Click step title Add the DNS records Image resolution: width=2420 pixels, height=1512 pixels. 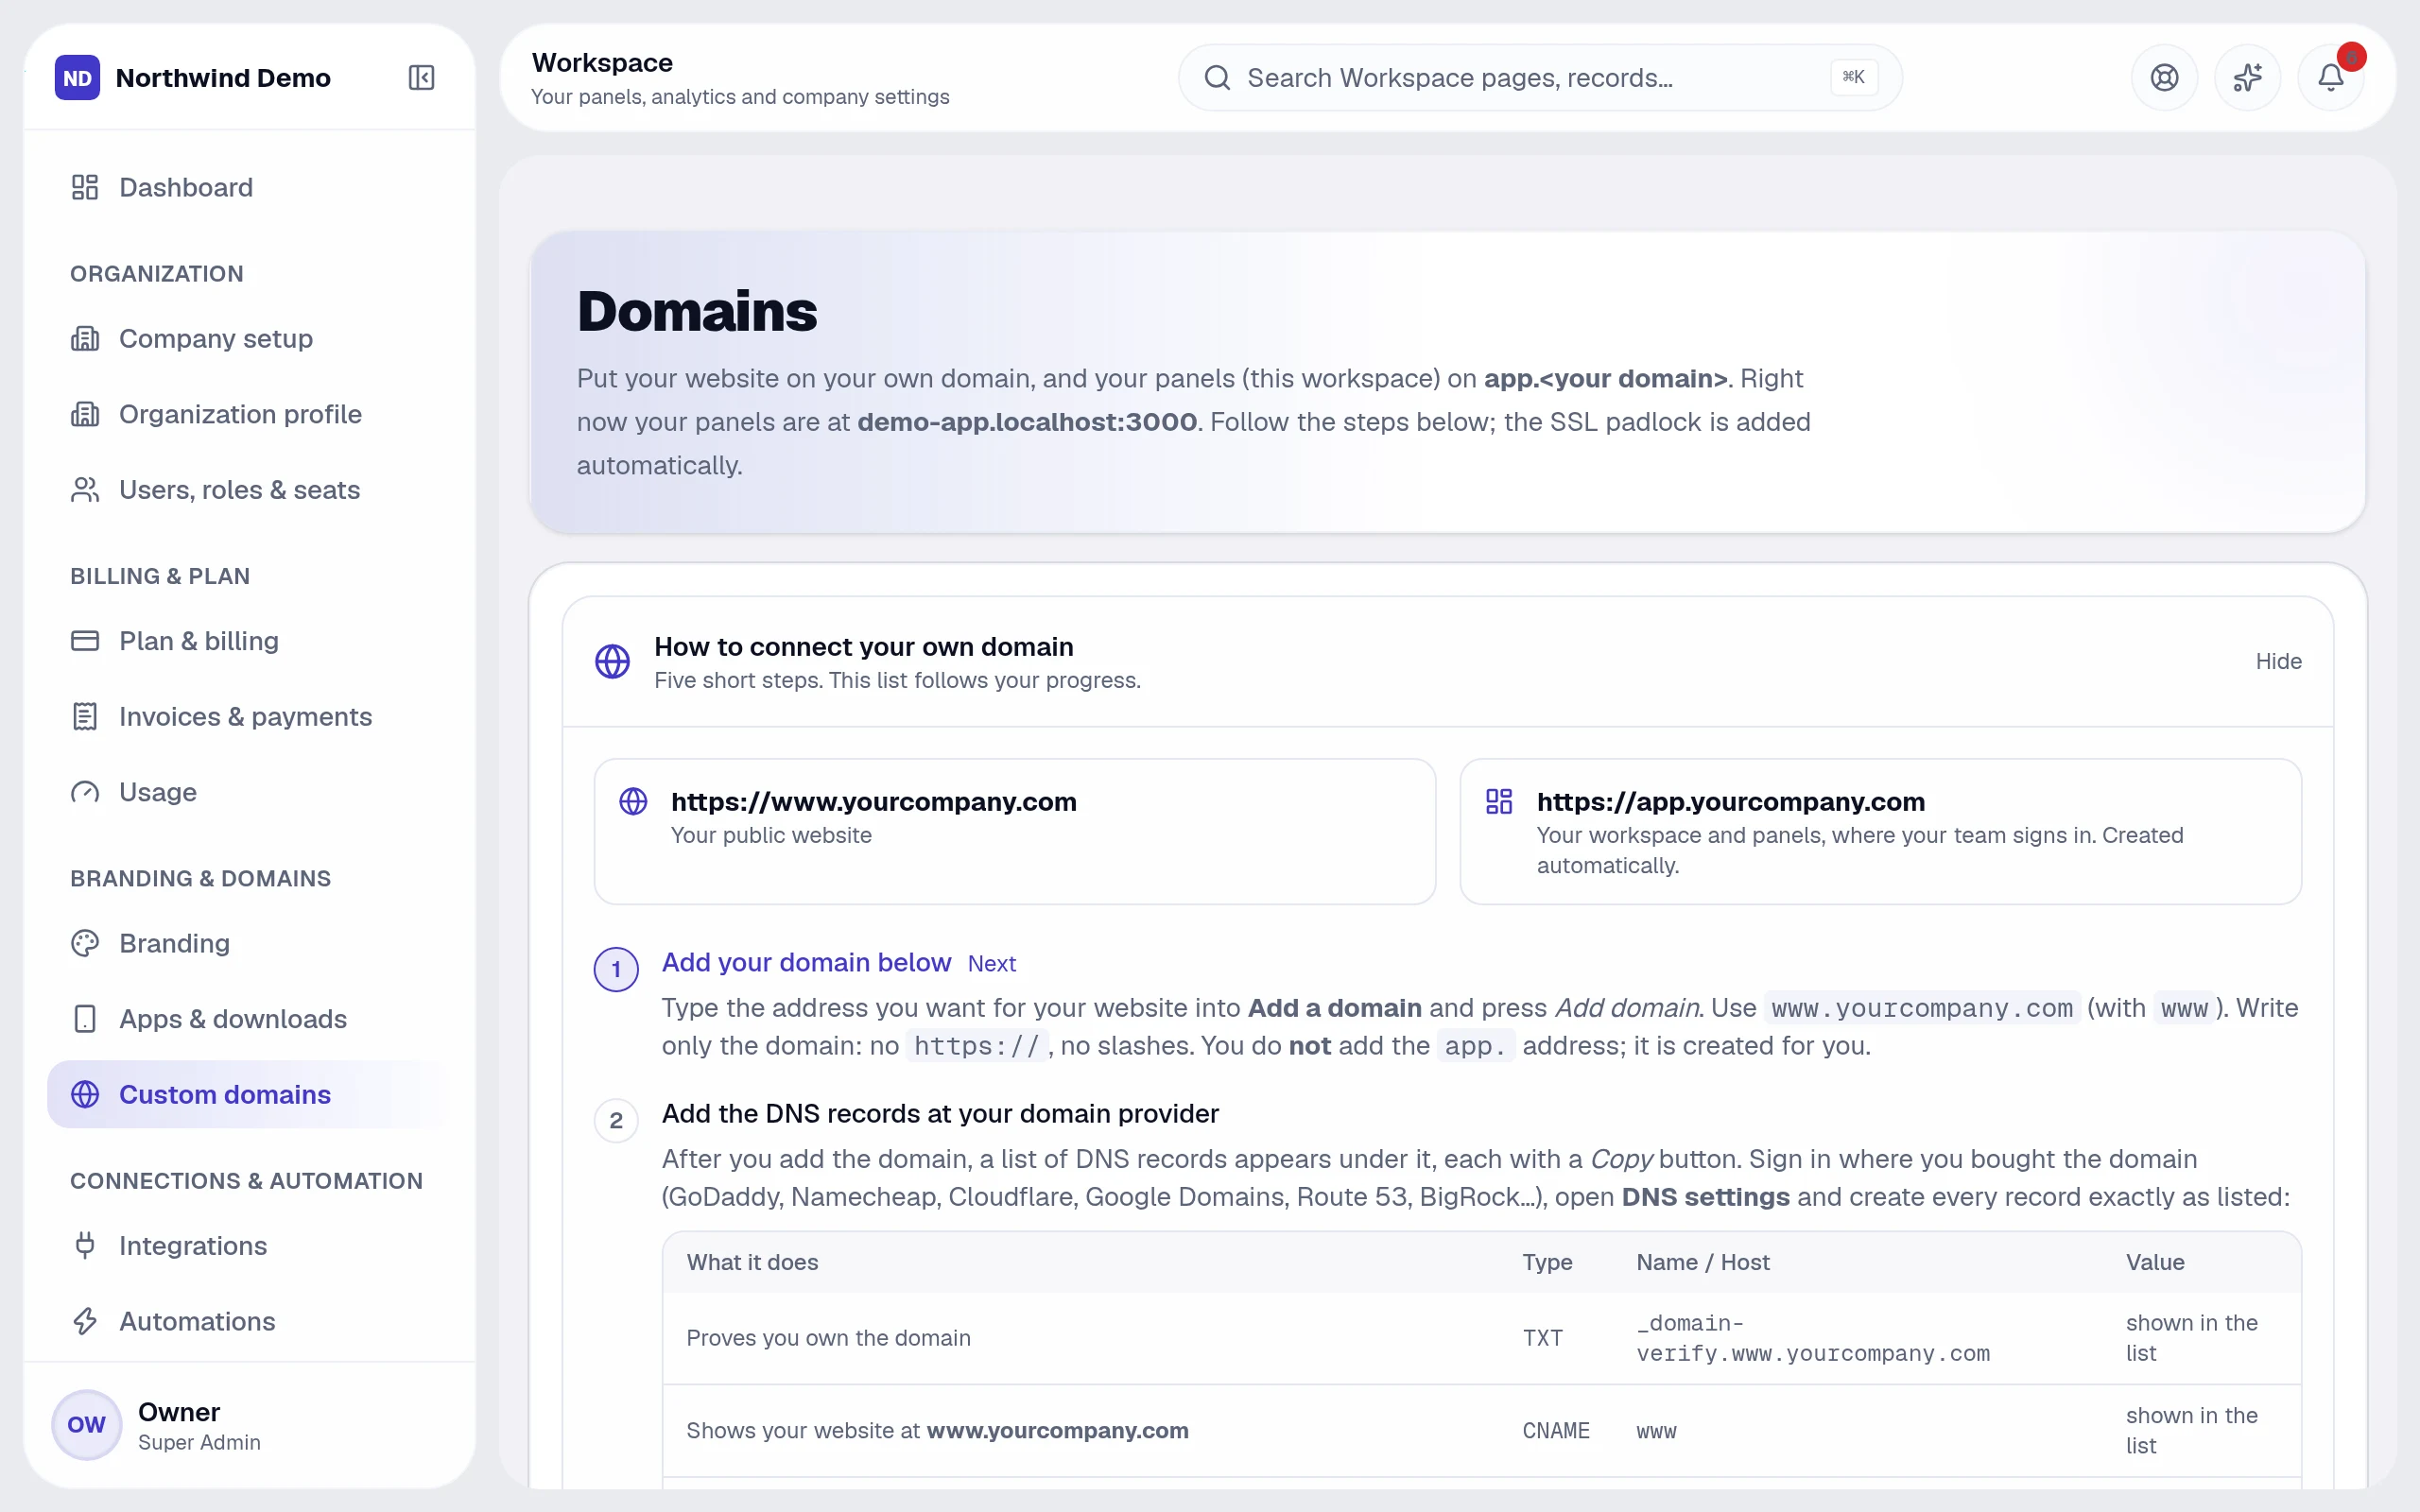click(940, 1113)
